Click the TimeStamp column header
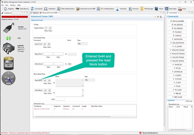 coord(43,106)
